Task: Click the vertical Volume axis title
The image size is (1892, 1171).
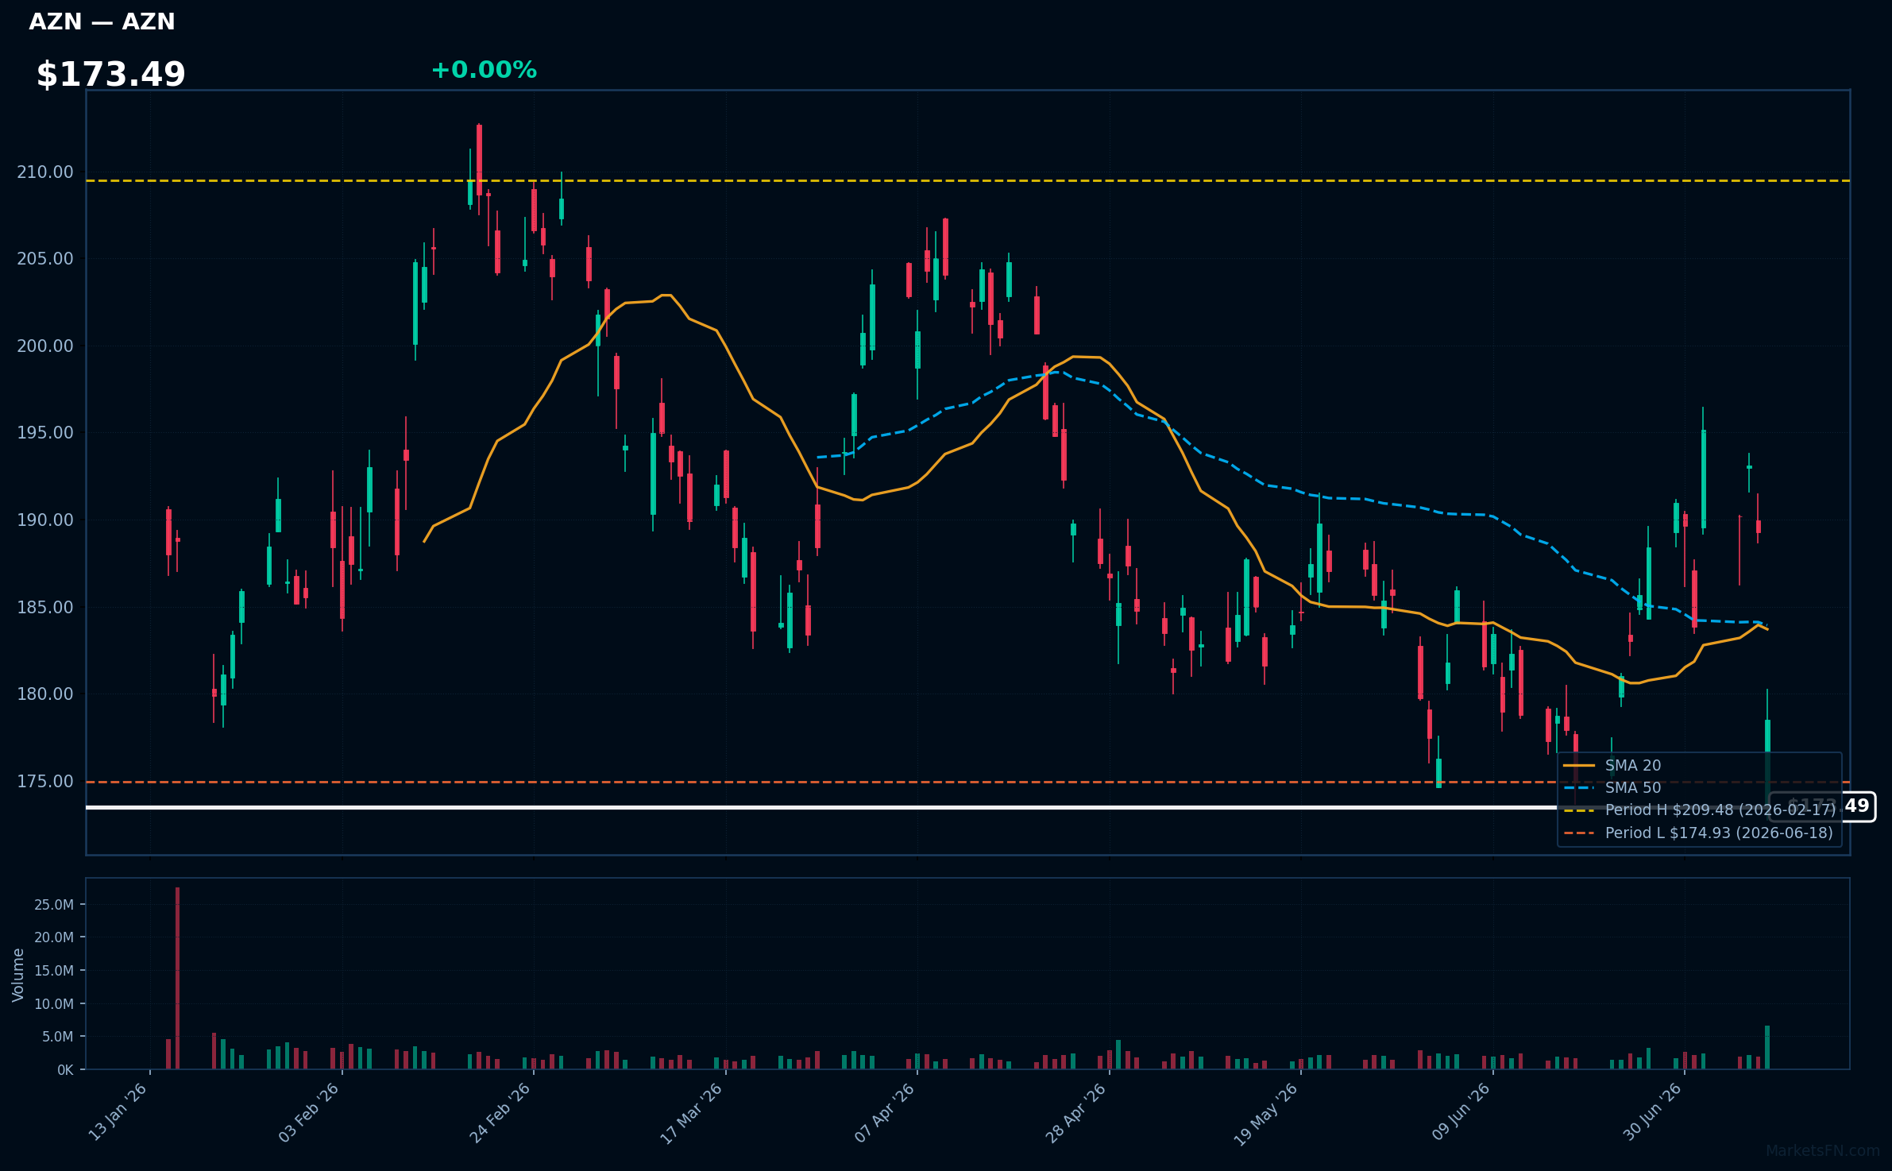Action: point(18,975)
